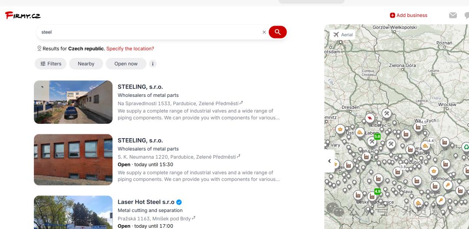This screenshot has width=469, height=229.
Task: Click Specify the location link
Action: tap(130, 49)
